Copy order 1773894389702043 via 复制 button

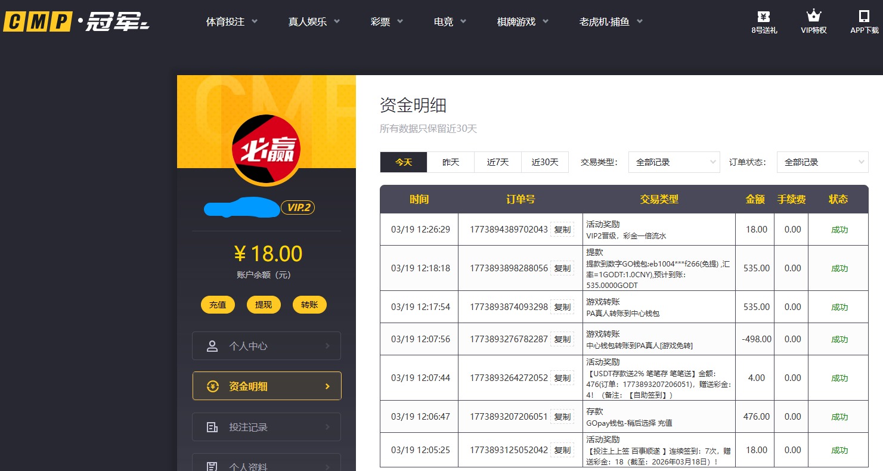pos(562,229)
